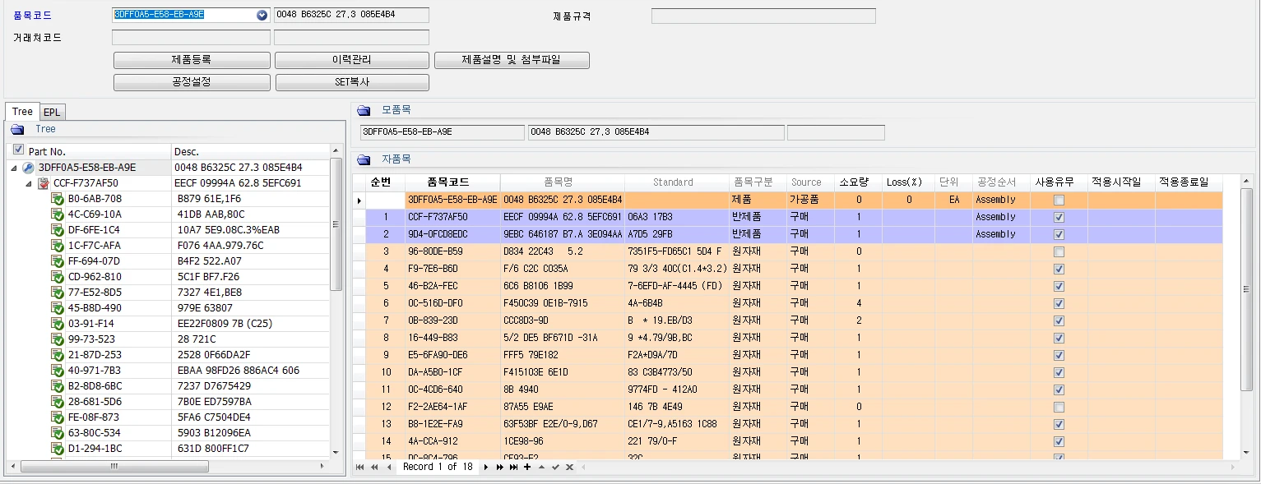Screen dimensions: 1261x484
Task: Collapse the 3DFF0A5-E58-EB-A9E tree node
Action: (x=13, y=168)
